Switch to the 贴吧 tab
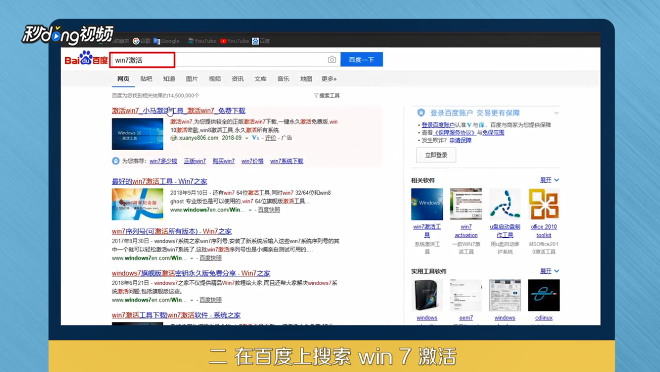The image size is (660, 372). pyautogui.click(x=146, y=79)
